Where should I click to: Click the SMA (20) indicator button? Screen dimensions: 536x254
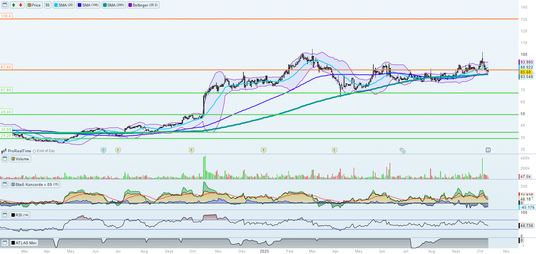[x=64, y=5]
